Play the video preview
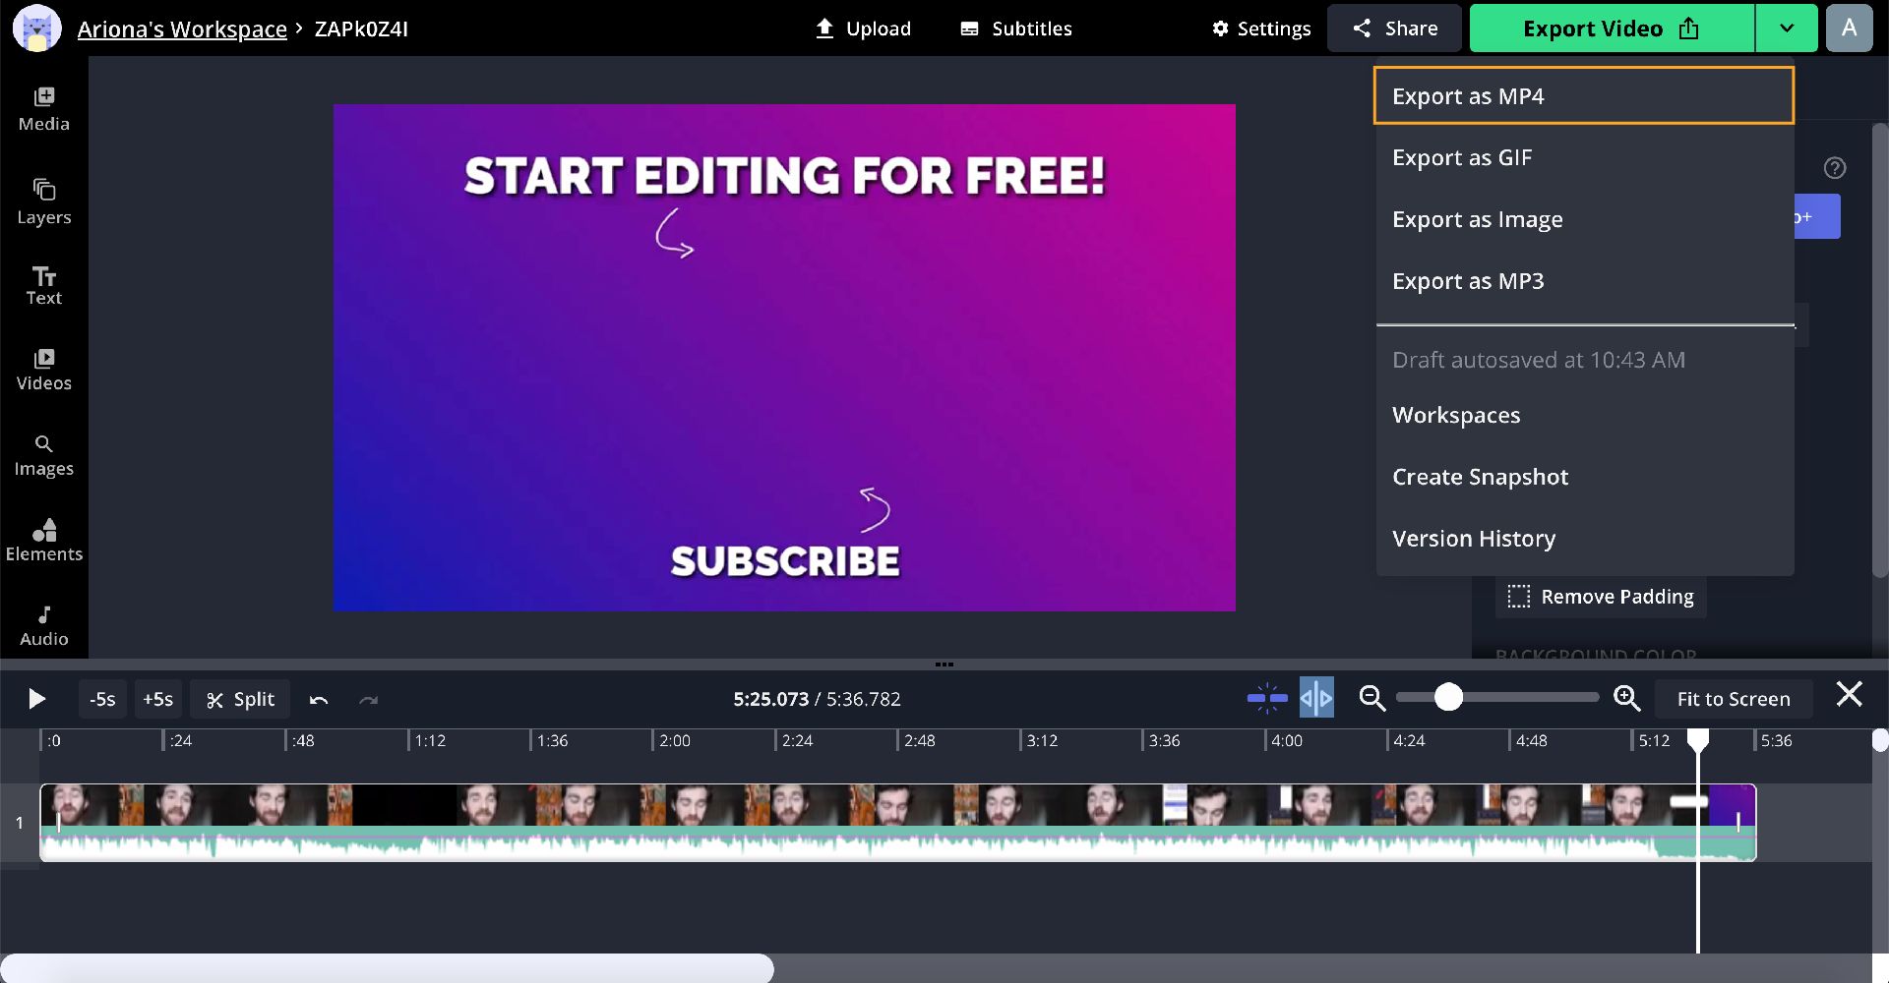1889x983 pixels. [36, 699]
